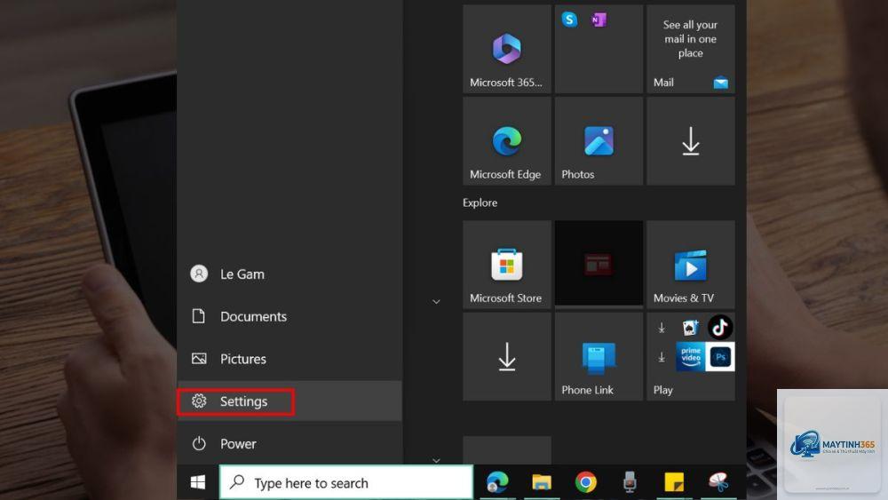888x500 pixels.
Task: Open TikTok in the Play folder
Action: pos(720,328)
